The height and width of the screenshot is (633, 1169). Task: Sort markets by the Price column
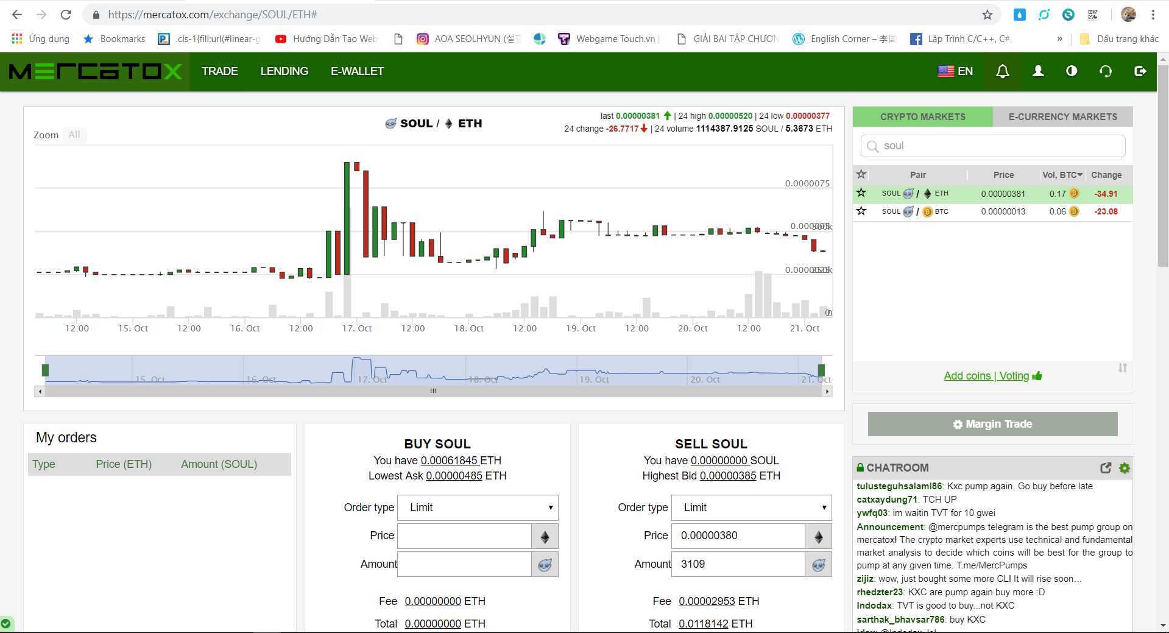(1004, 175)
